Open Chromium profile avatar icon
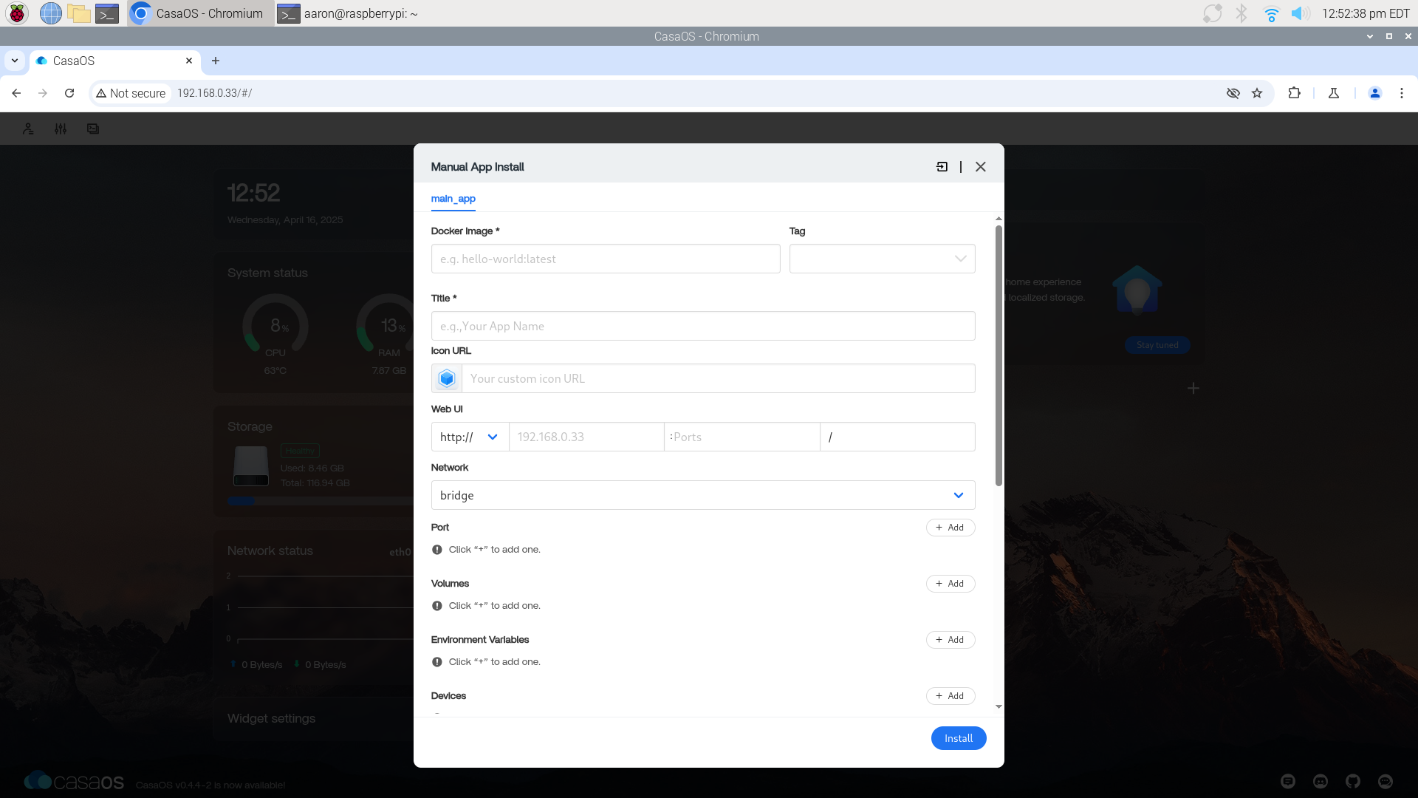This screenshot has height=798, width=1418. point(1375,93)
